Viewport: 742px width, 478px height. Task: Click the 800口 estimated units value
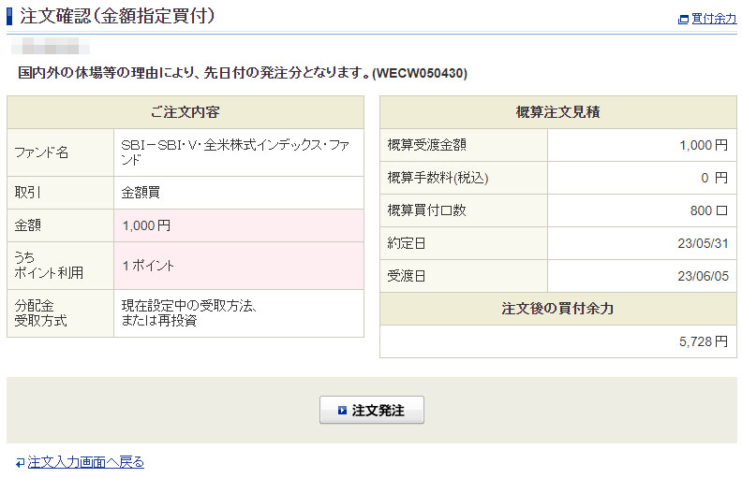pyautogui.click(x=708, y=210)
